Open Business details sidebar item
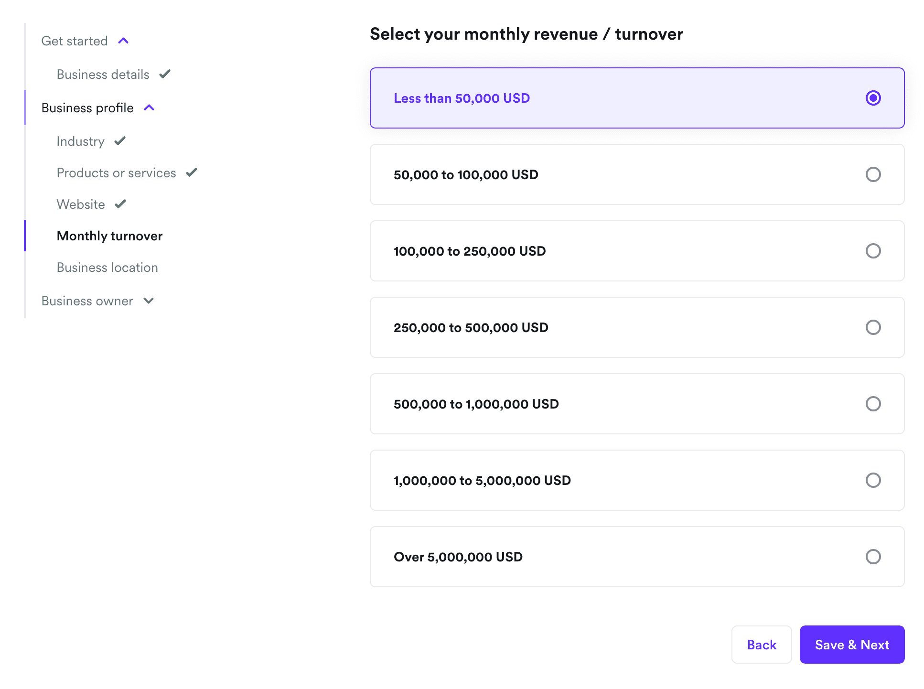The height and width of the screenshot is (689, 924). [103, 74]
